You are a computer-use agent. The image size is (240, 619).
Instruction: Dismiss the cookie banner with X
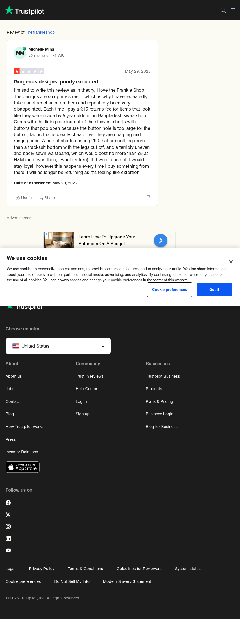click(231, 262)
